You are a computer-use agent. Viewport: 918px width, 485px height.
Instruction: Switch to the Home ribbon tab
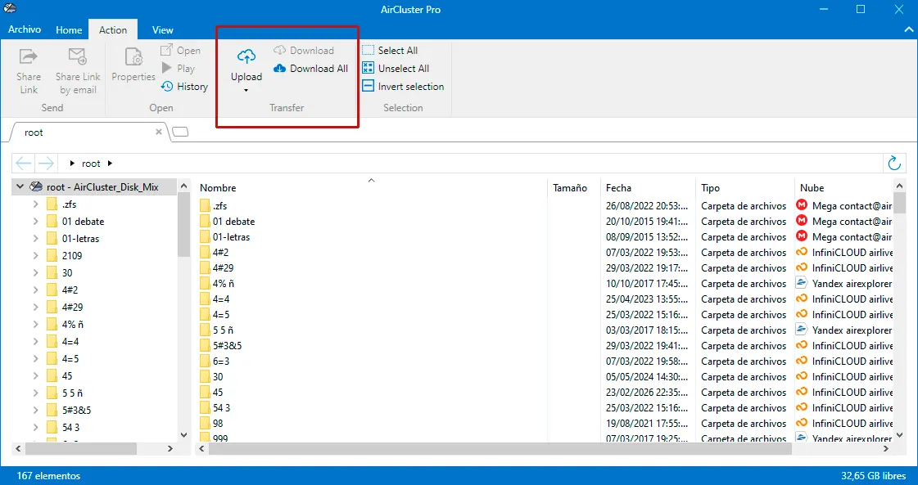(x=69, y=29)
